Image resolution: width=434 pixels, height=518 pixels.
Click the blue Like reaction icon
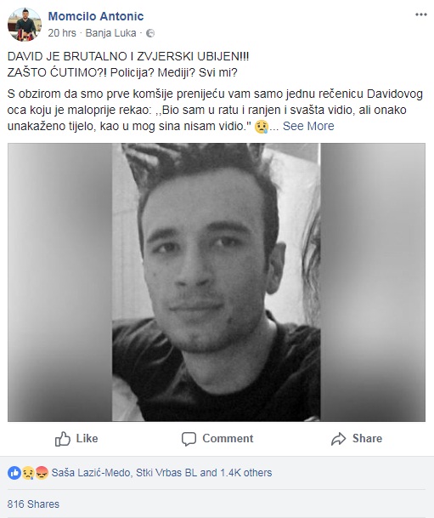click(x=14, y=473)
